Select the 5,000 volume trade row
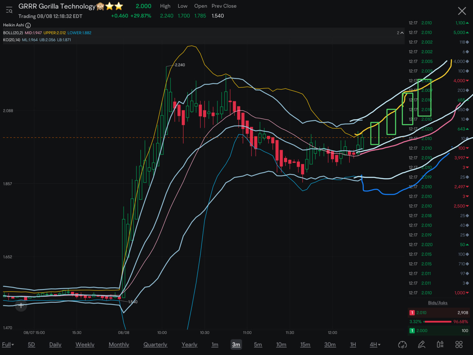The image size is (473, 355). pyautogui.click(x=439, y=33)
